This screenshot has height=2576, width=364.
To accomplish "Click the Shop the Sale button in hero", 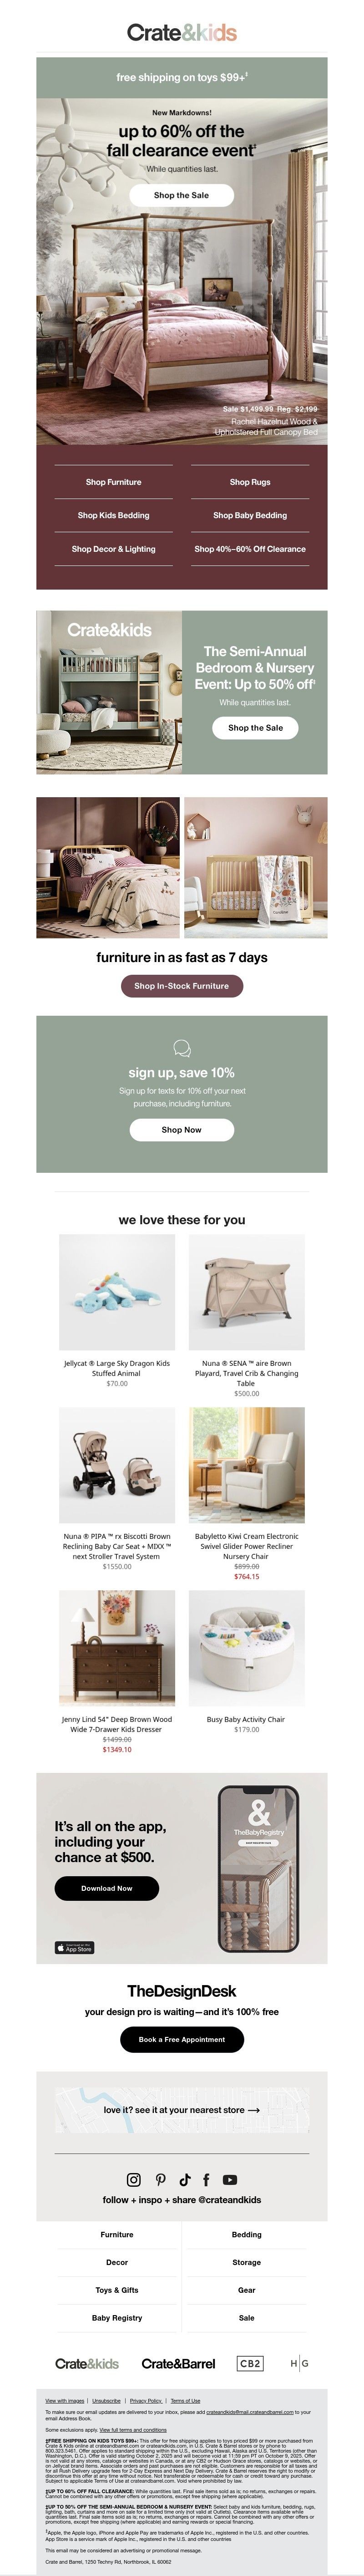I will click(x=181, y=195).
